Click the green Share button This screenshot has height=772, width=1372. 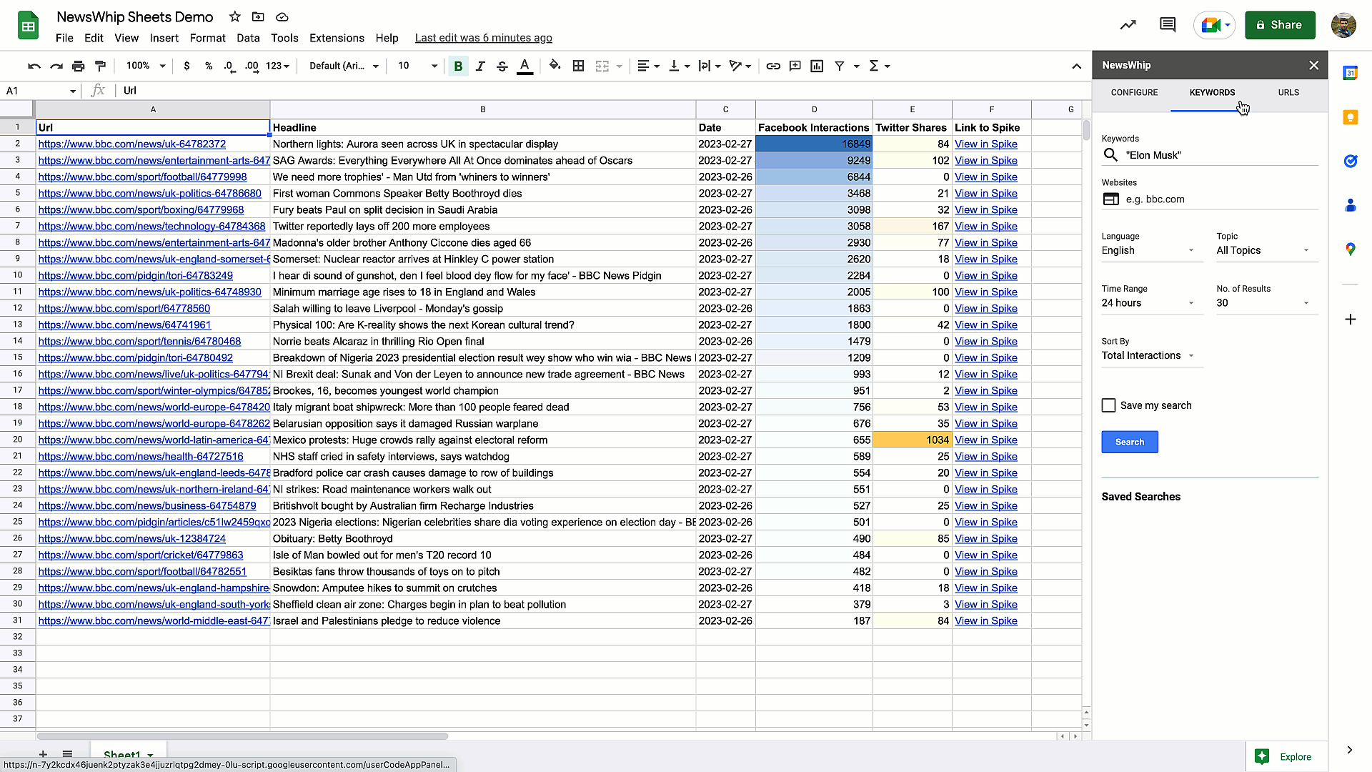click(x=1280, y=25)
